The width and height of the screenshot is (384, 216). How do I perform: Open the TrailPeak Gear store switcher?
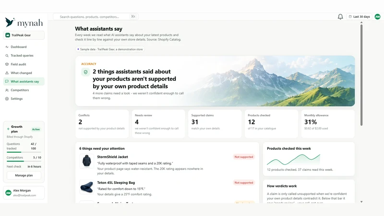(x=24, y=35)
